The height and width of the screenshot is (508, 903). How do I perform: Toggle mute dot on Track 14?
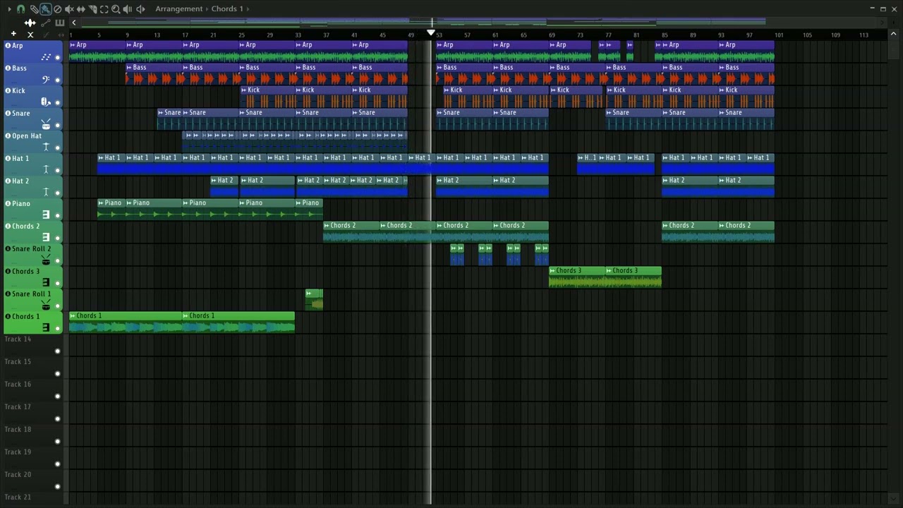pos(58,351)
